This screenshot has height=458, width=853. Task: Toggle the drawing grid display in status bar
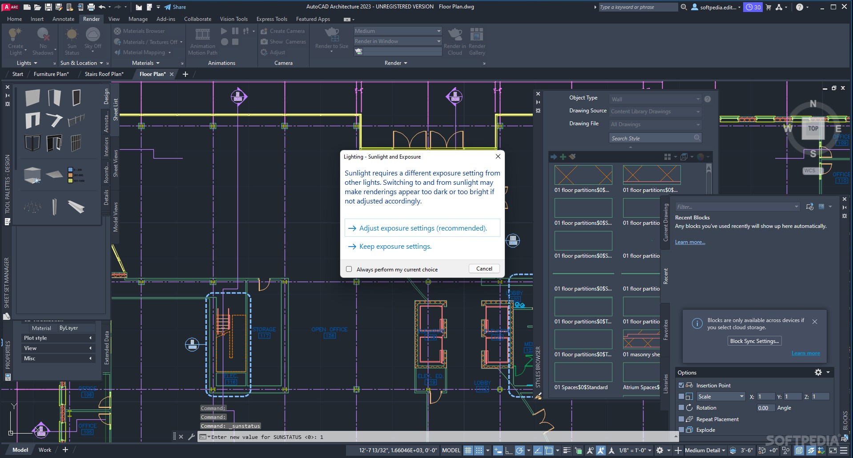coord(468,450)
